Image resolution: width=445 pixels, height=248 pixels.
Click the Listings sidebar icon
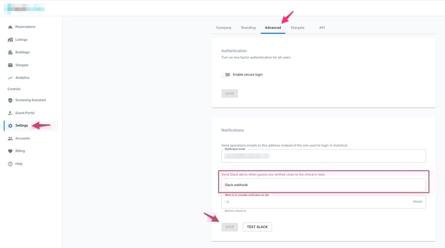click(x=10, y=39)
